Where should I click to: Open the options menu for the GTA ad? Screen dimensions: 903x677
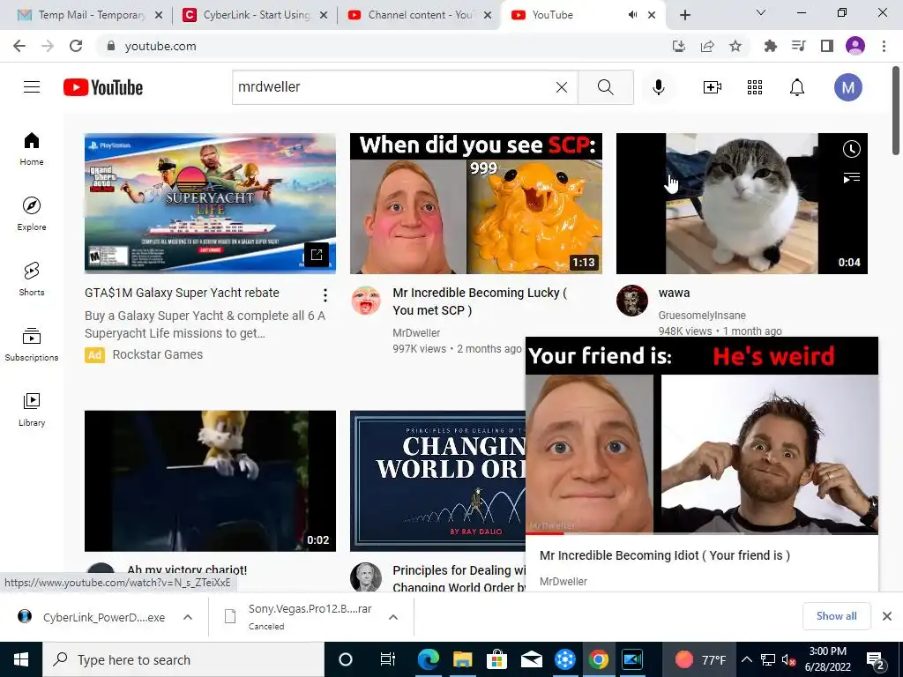(x=325, y=295)
